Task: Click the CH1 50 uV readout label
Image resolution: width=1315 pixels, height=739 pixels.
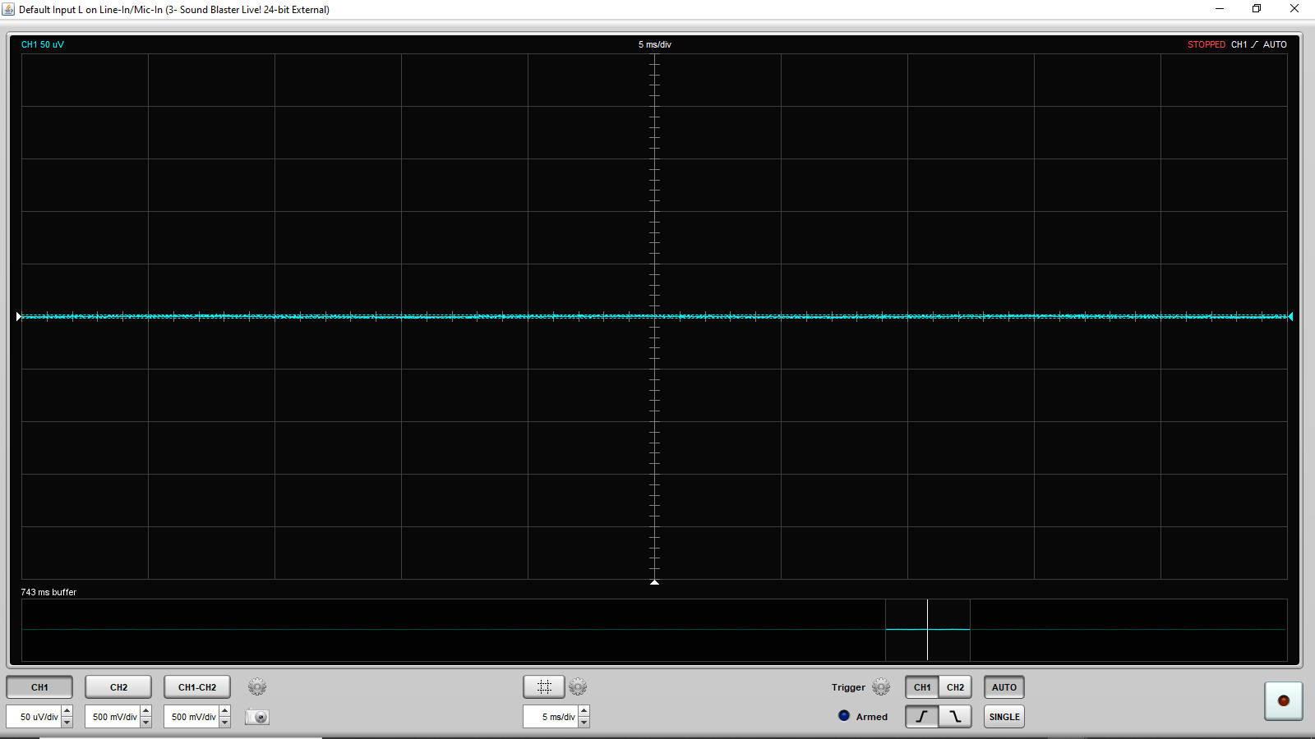Action: coord(43,44)
